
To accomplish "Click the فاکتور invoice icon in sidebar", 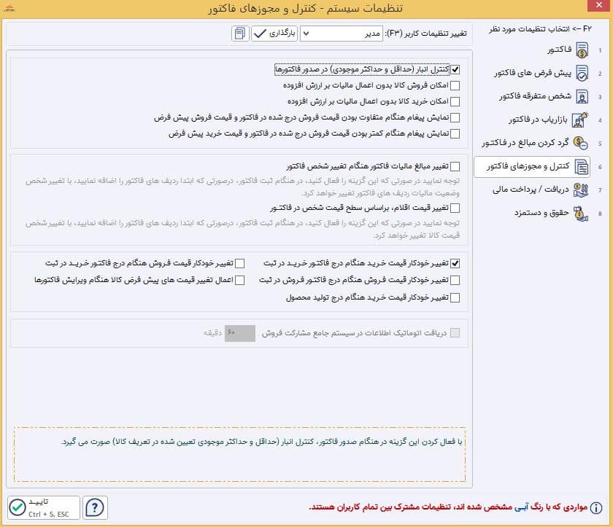I will pyautogui.click(x=582, y=50).
